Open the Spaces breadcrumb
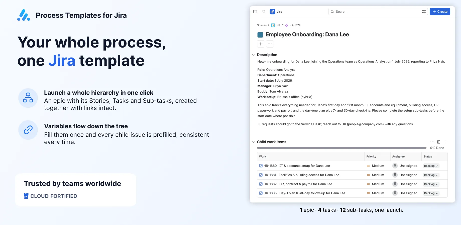This screenshot has height=225, width=461. pos(262,25)
